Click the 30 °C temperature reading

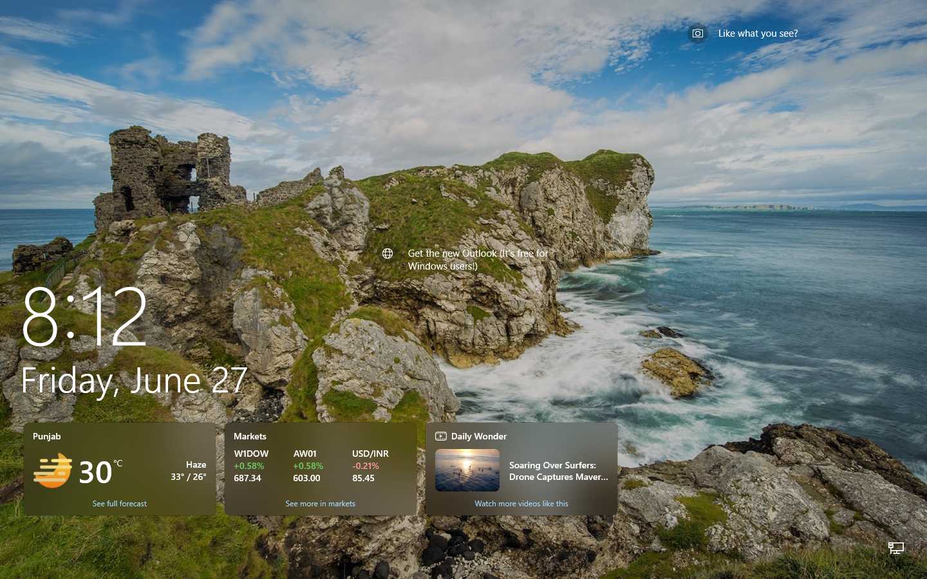click(x=100, y=472)
